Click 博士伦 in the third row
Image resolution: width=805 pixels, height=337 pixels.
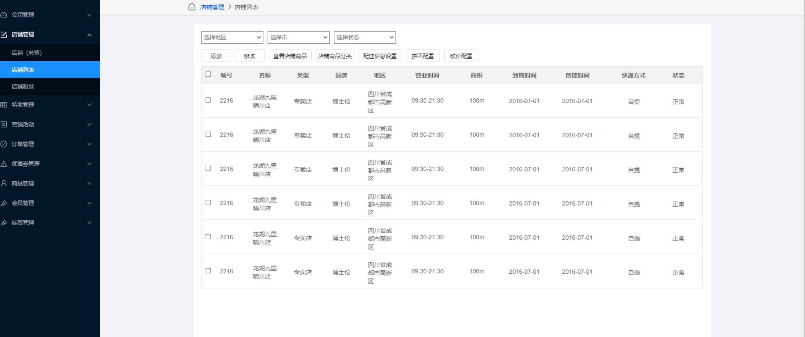pos(341,170)
